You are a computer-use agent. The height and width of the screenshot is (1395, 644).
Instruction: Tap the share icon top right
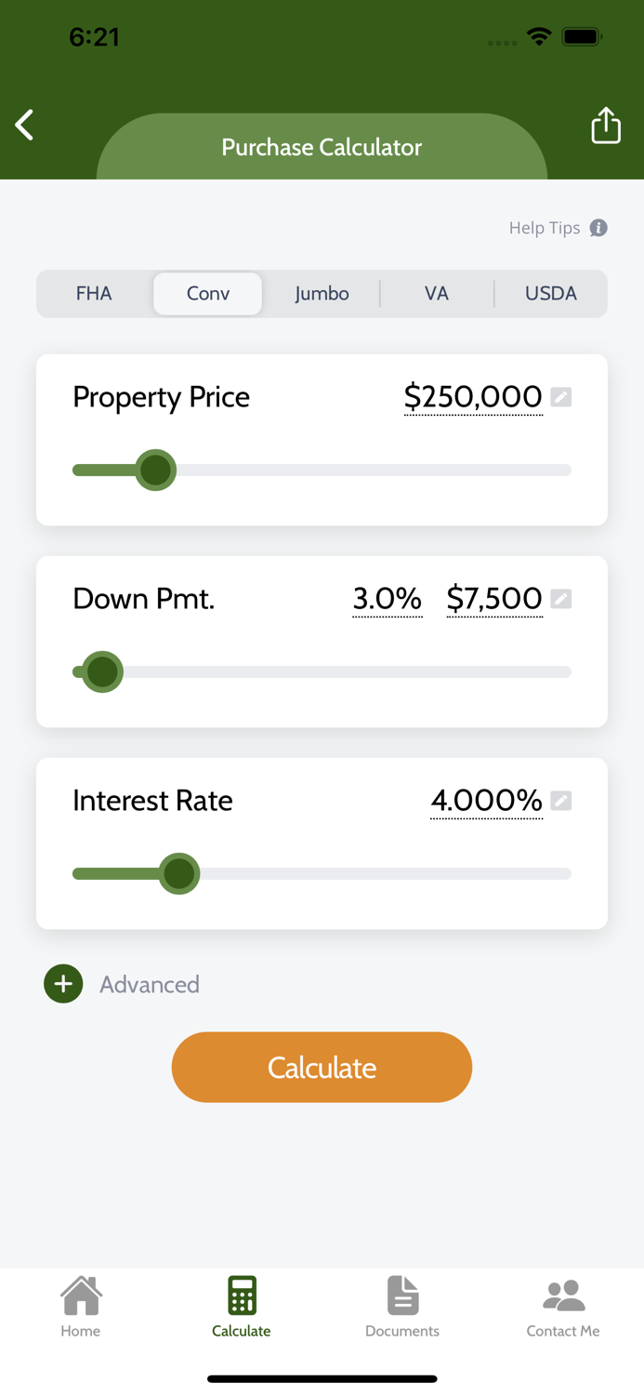coord(606,125)
